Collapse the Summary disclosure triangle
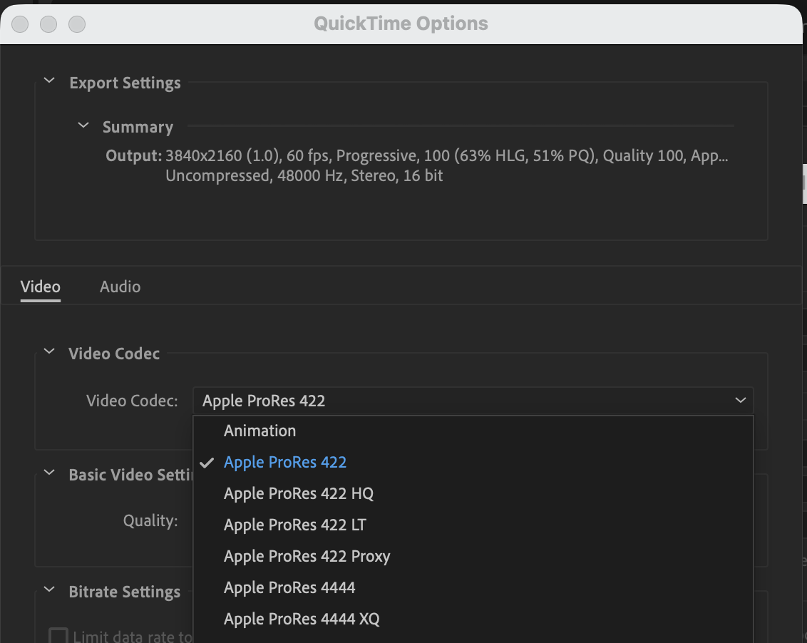This screenshot has height=643, width=807. tap(83, 125)
